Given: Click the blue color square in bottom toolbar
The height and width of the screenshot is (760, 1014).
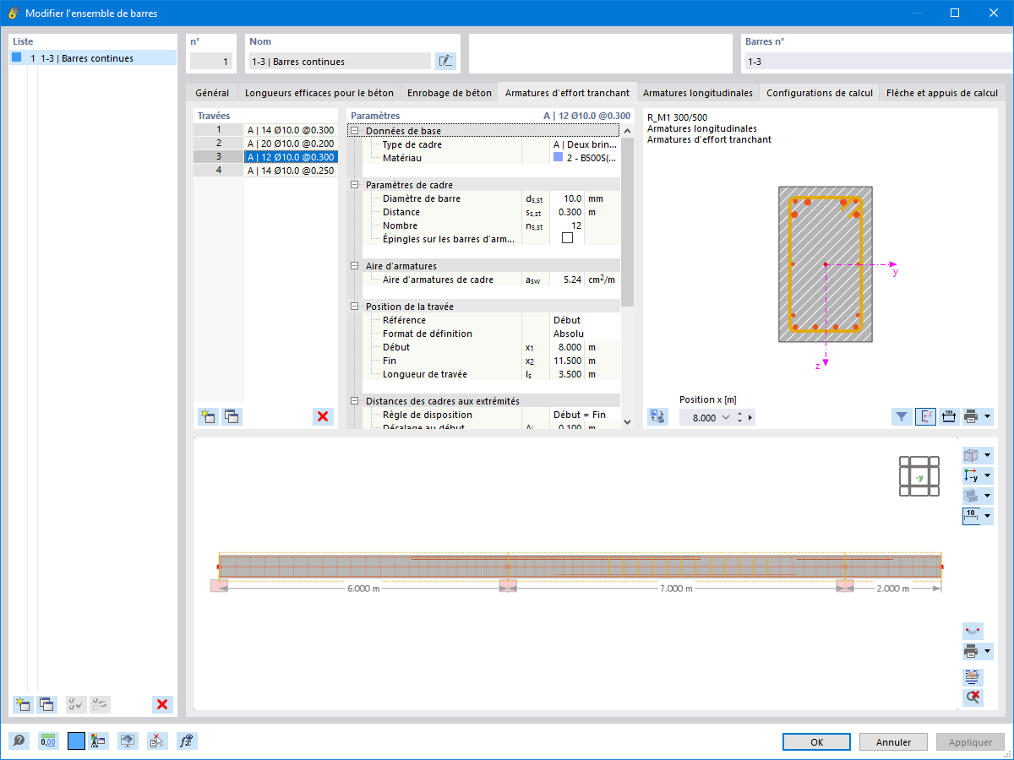Looking at the screenshot, I should tap(76, 741).
